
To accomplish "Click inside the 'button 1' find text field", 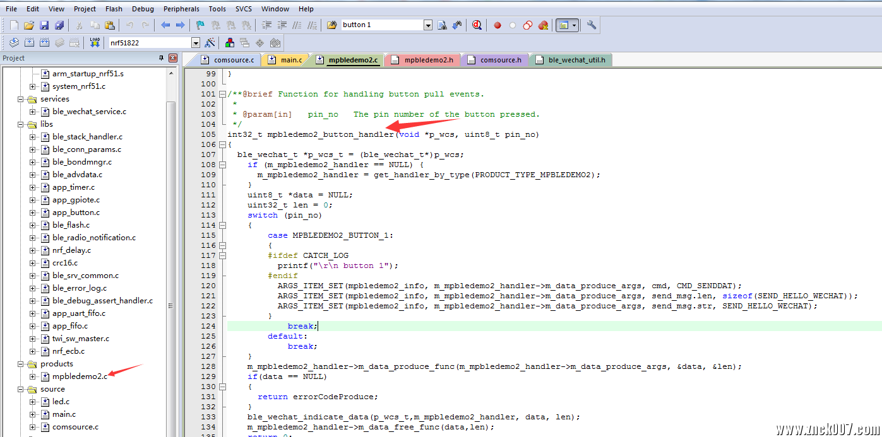I will (x=383, y=25).
